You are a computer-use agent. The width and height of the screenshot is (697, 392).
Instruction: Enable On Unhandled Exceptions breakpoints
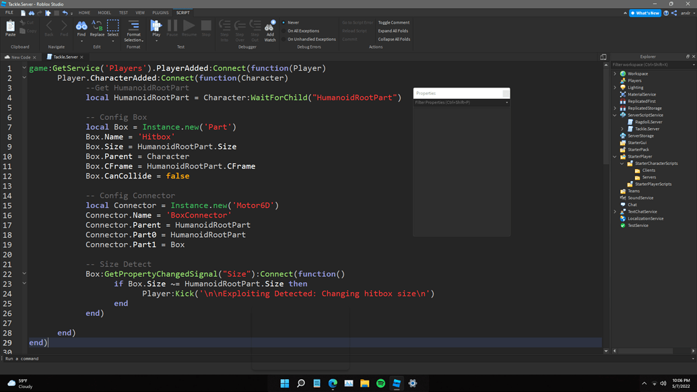coord(311,38)
